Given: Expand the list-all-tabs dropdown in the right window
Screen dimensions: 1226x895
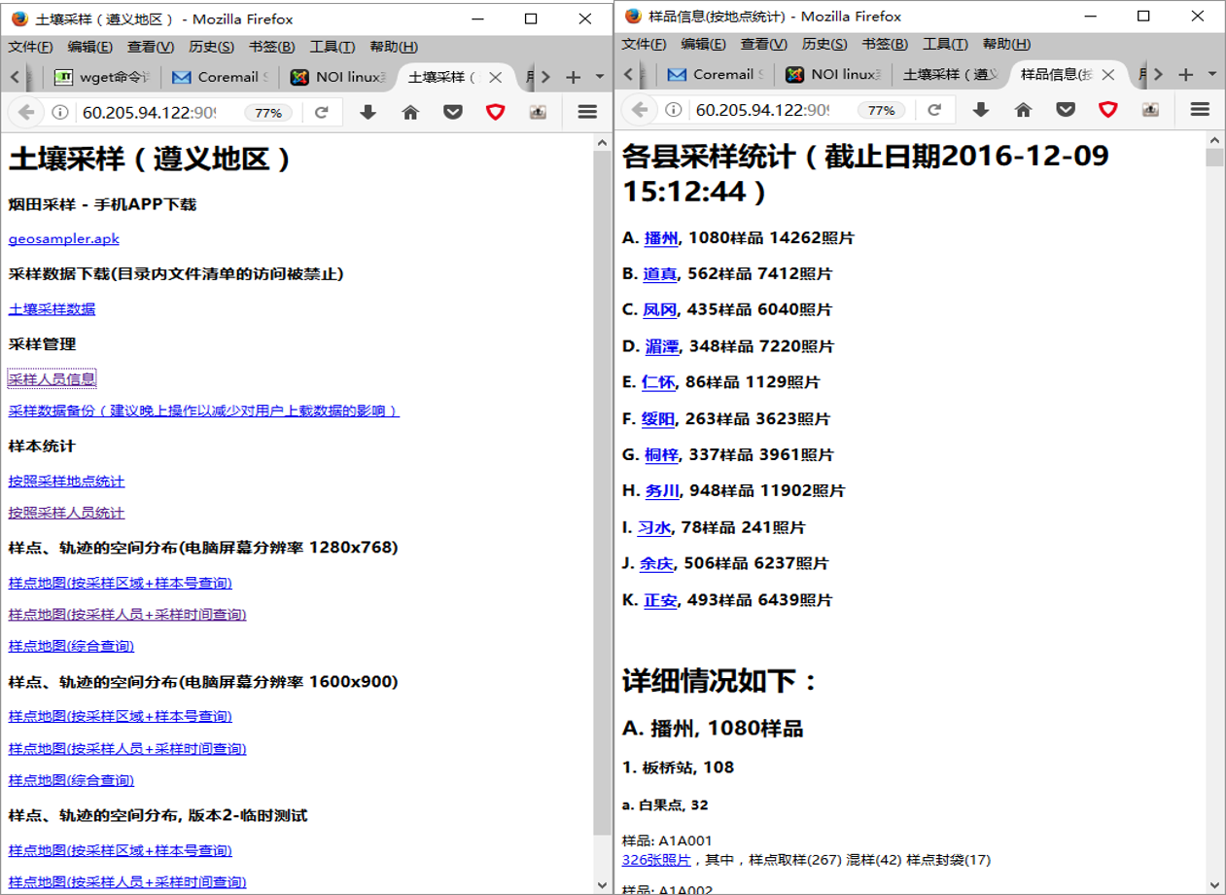Looking at the screenshot, I should point(1212,75).
